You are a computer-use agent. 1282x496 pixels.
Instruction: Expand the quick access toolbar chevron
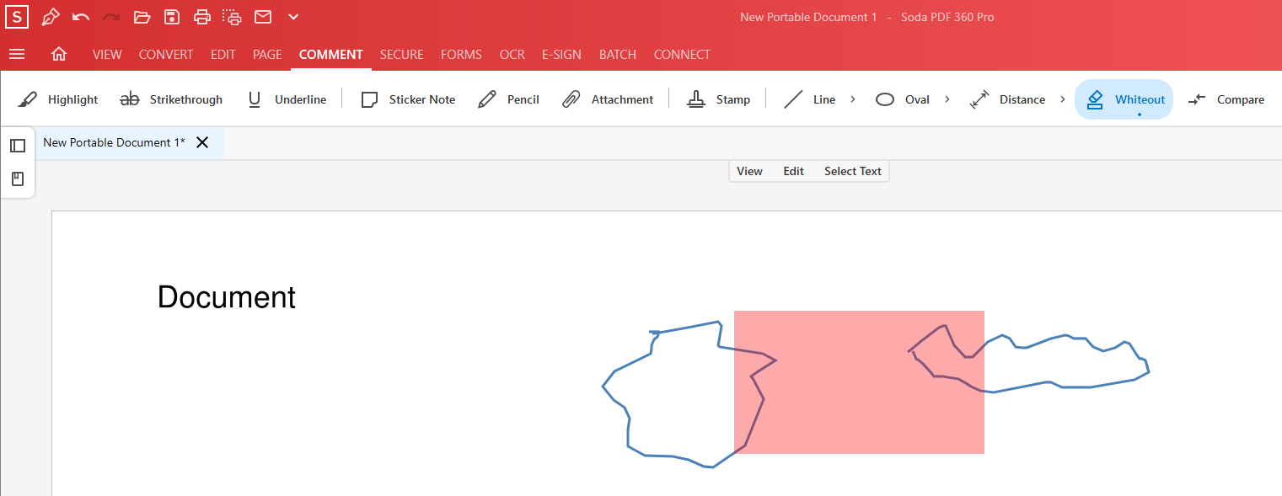(293, 17)
